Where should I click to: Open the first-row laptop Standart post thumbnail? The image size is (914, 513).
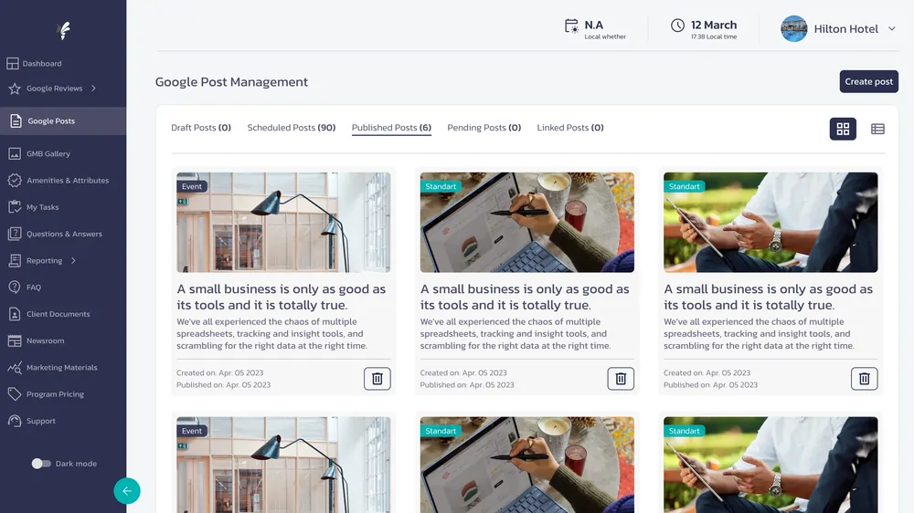pyautogui.click(x=527, y=223)
